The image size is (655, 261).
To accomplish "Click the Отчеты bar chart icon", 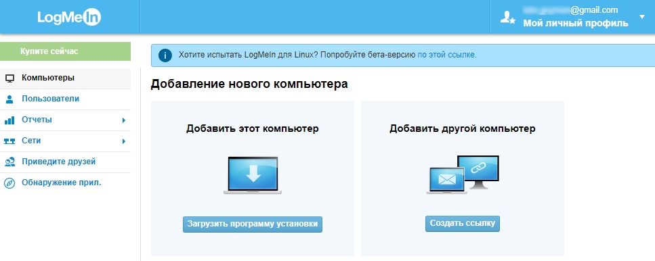I will pyautogui.click(x=9, y=120).
